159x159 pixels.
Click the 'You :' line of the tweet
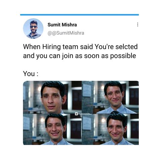(x=31, y=74)
